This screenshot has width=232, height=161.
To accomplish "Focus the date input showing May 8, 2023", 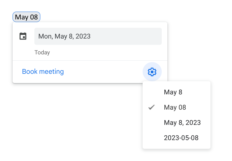I will coord(98,36).
